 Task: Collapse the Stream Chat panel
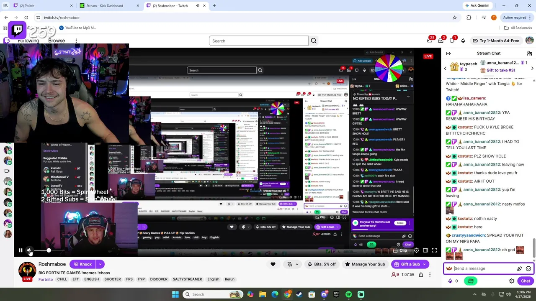pyautogui.click(x=448, y=54)
